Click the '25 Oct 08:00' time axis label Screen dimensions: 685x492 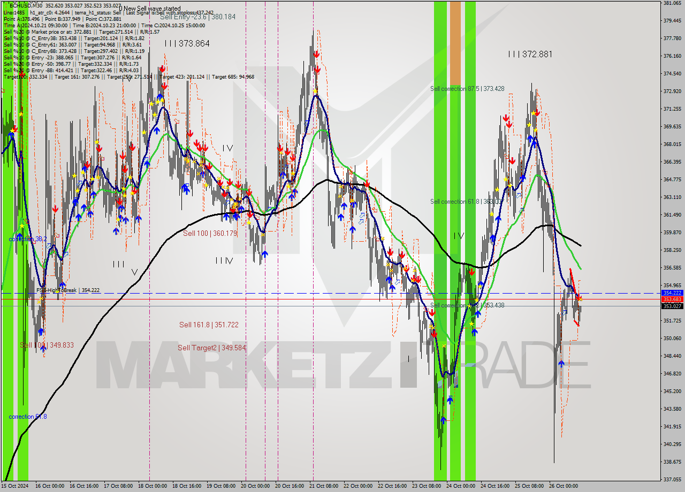(x=529, y=486)
